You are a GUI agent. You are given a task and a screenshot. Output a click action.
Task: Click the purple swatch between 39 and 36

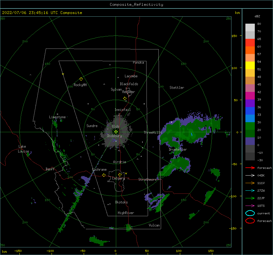(250, 103)
